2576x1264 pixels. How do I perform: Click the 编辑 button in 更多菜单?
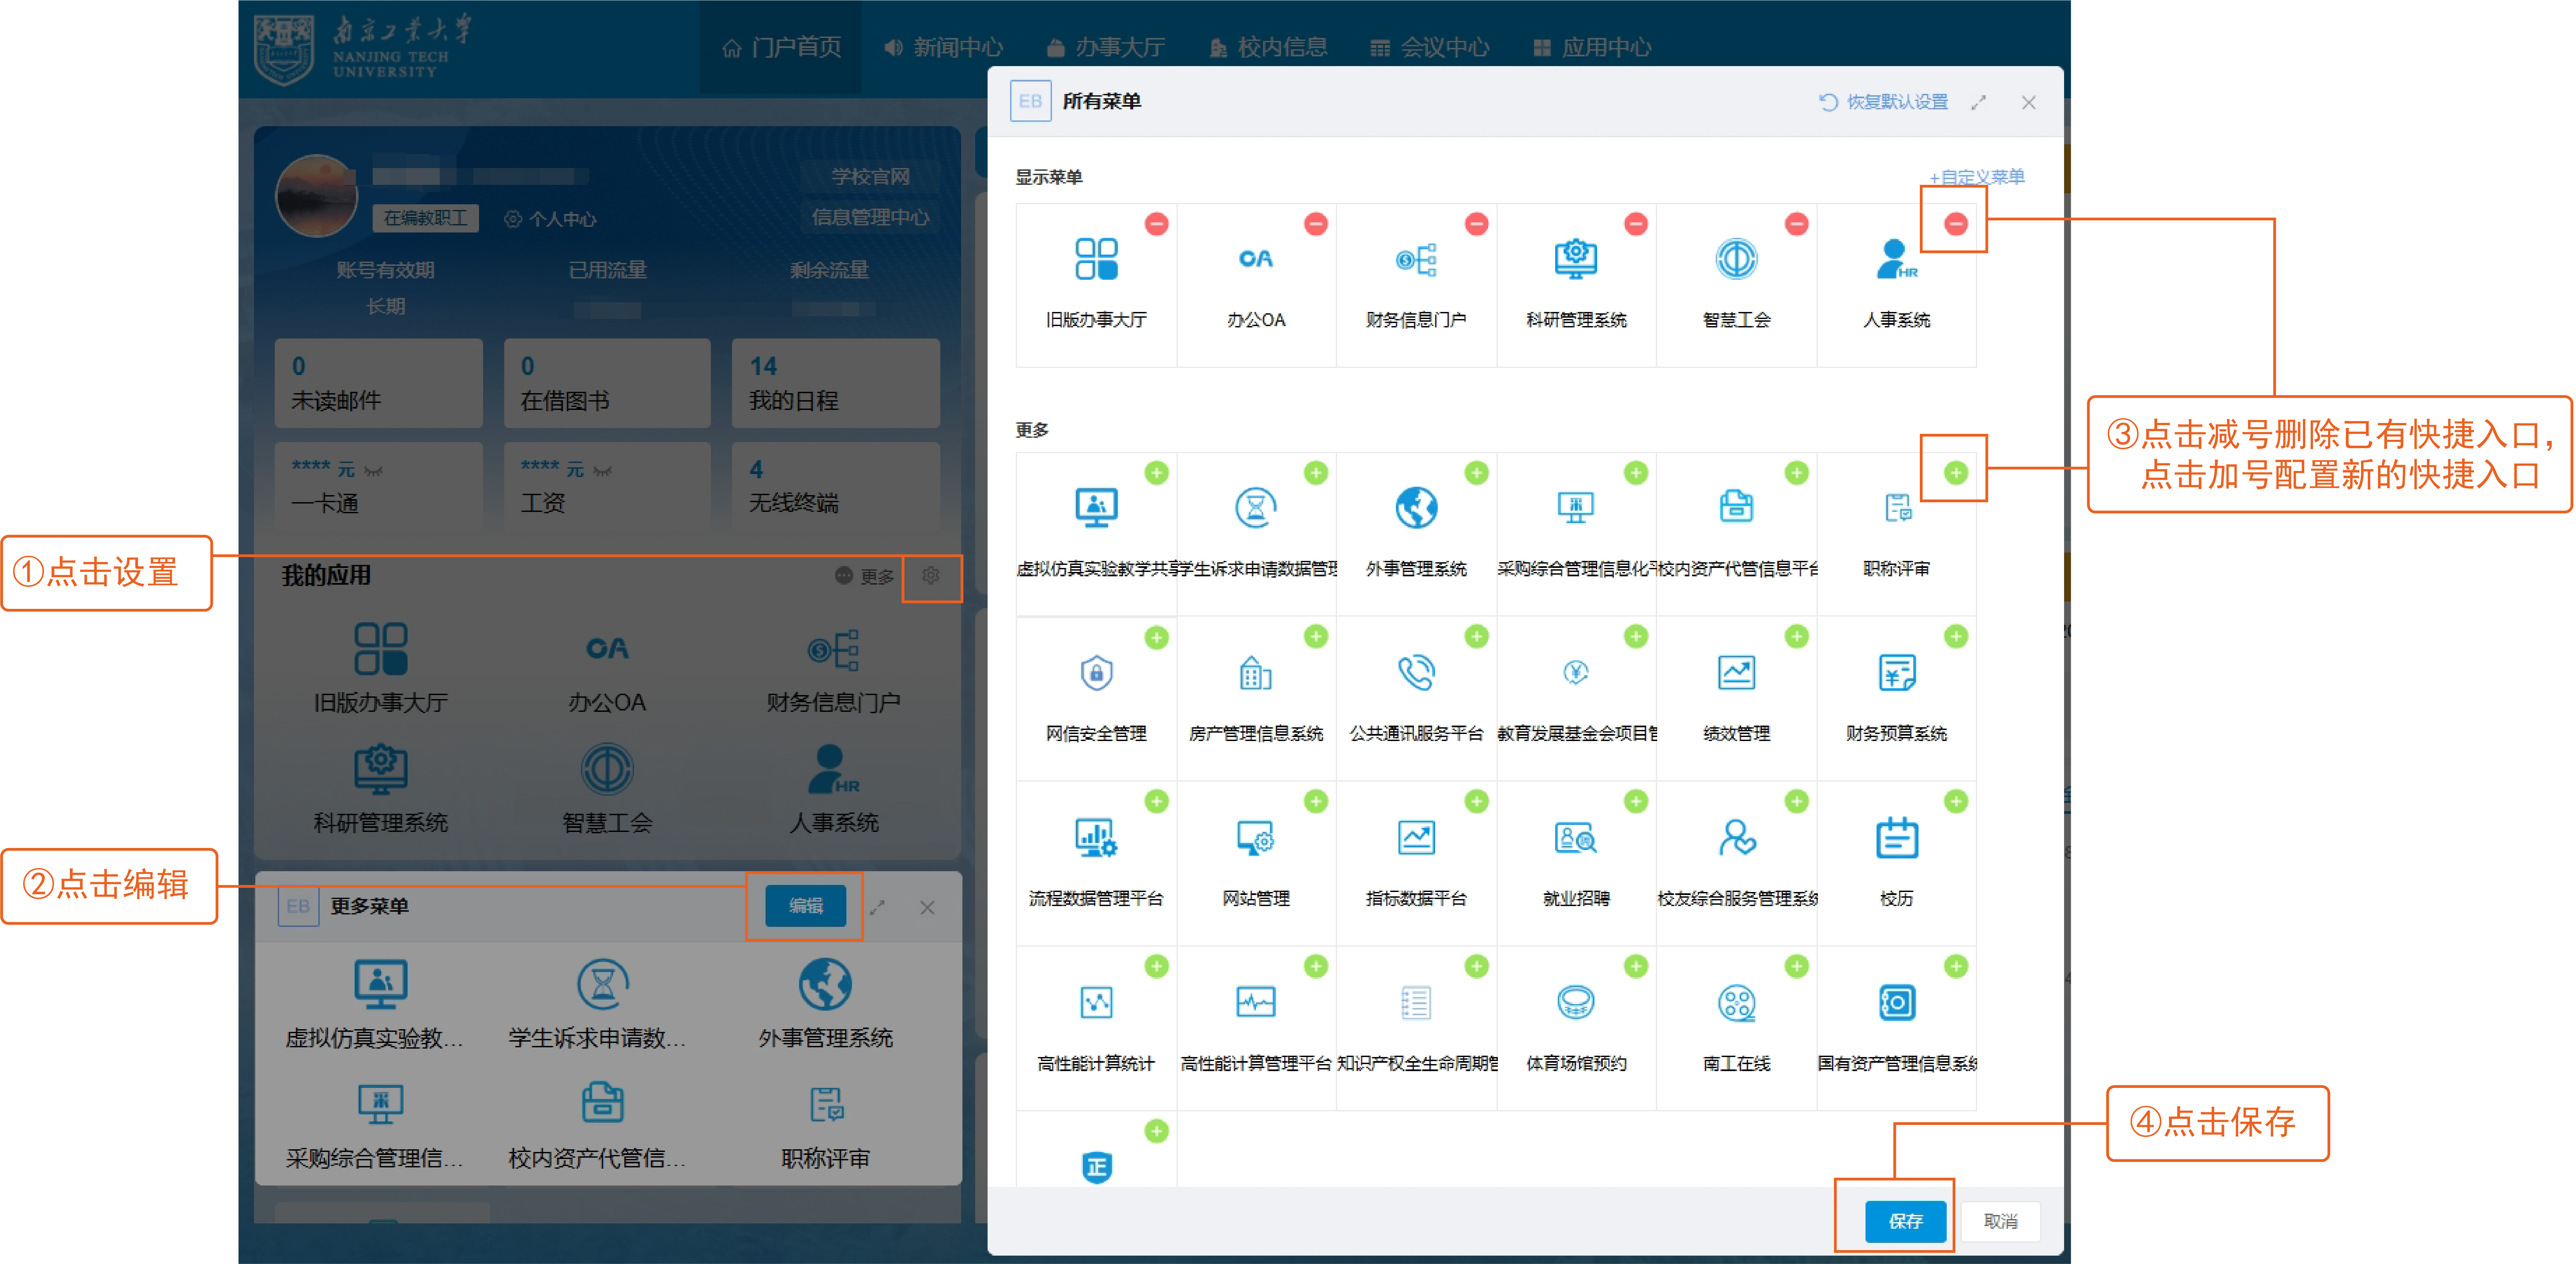click(806, 906)
